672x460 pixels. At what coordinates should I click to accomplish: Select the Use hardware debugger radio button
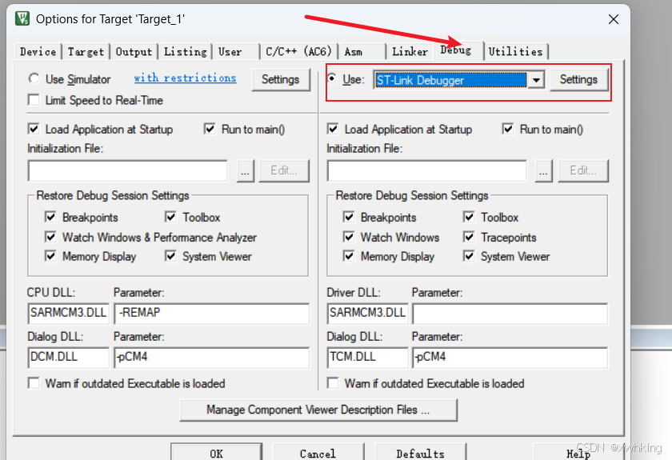[x=332, y=79]
